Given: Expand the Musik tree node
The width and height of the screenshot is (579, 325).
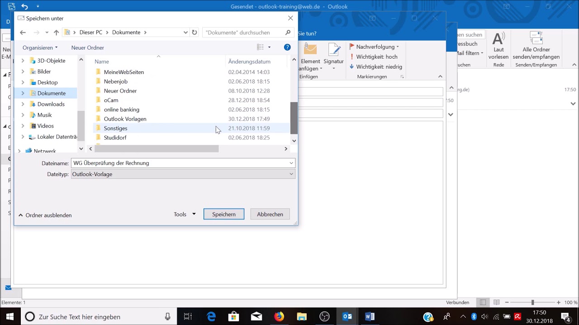Looking at the screenshot, I should click(x=23, y=115).
